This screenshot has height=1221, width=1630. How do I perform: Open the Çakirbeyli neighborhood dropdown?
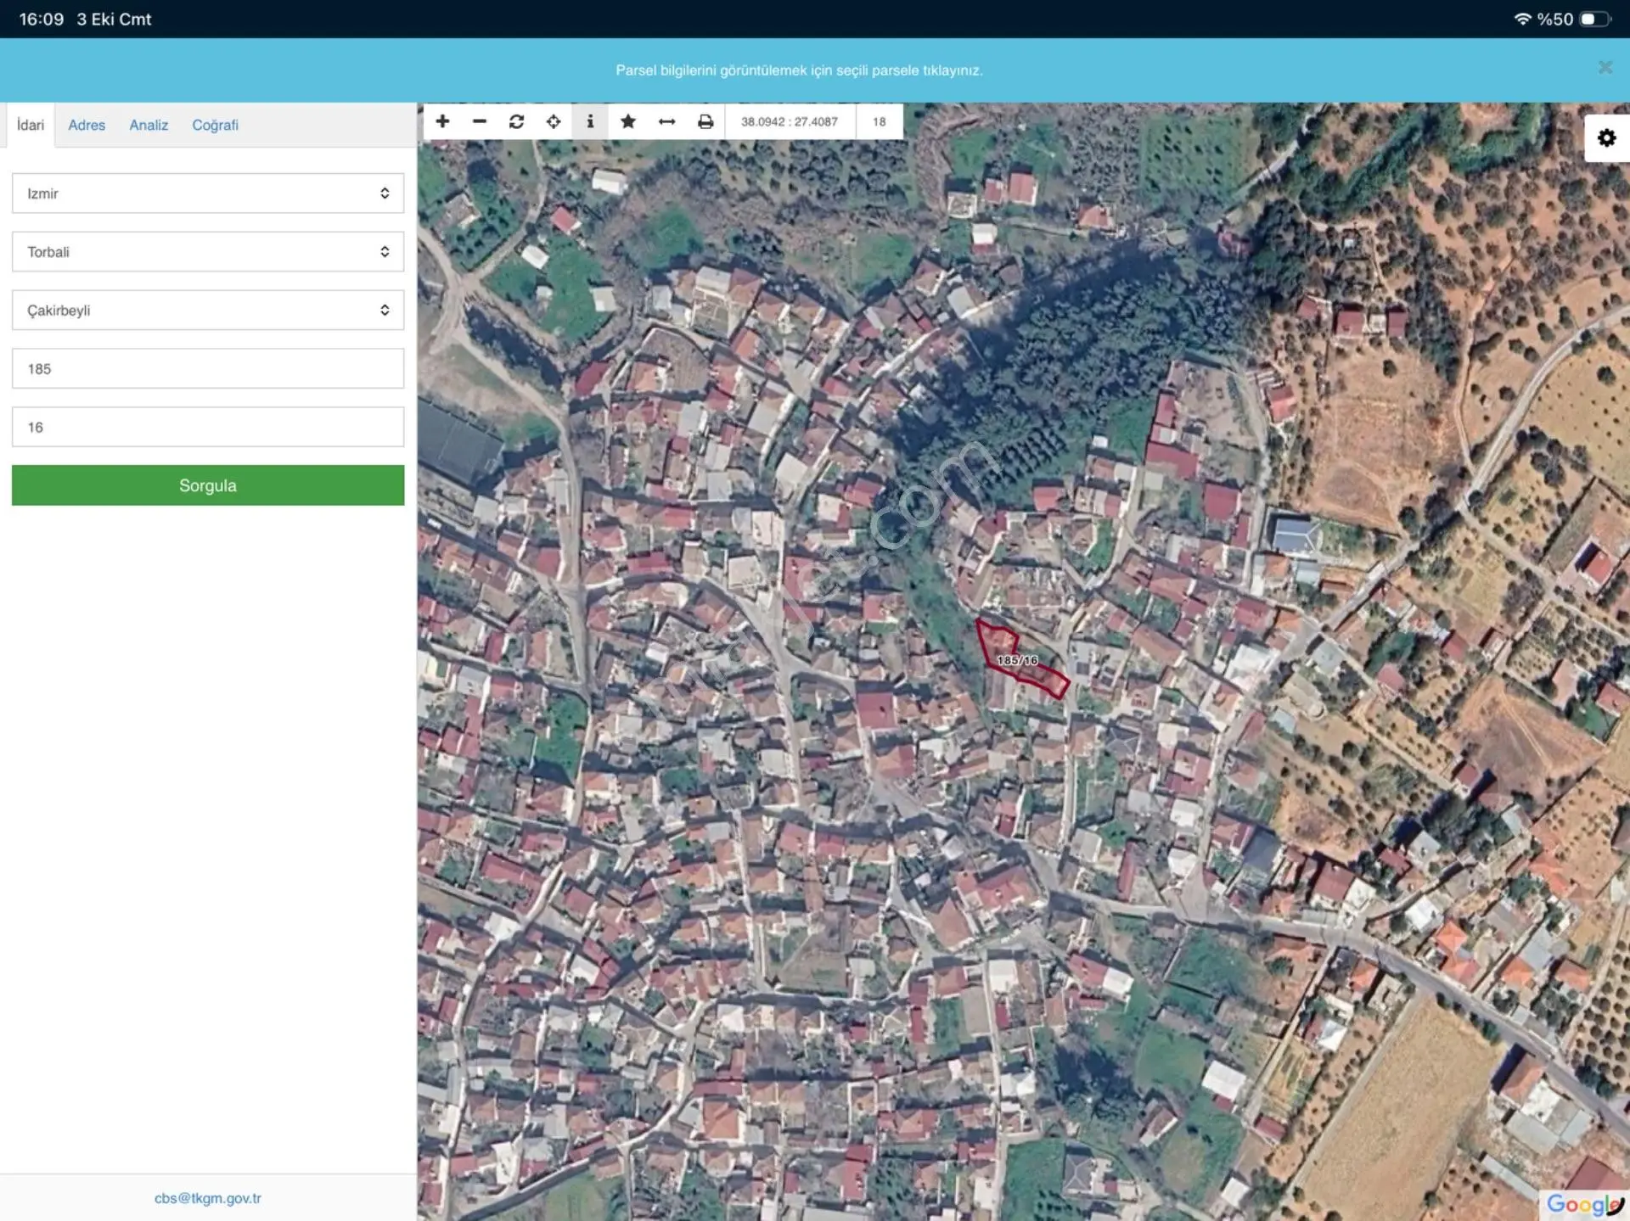[208, 311]
